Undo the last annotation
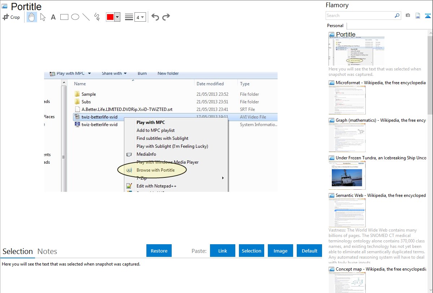Viewport: 433px width, 293px height. click(x=155, y=17)
